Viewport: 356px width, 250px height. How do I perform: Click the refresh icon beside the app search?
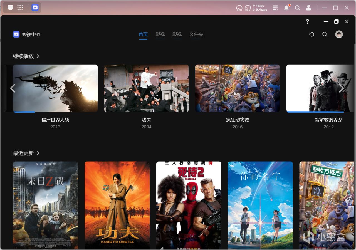(312, 34)
